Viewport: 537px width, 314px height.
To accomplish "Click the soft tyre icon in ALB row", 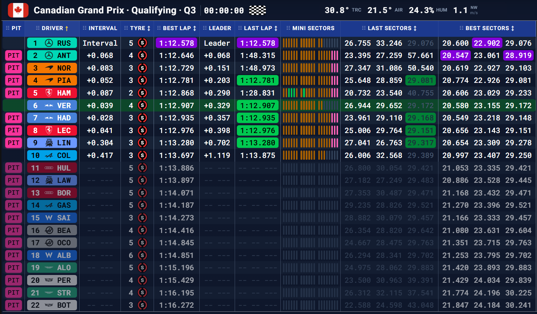I will pyautogui.click(x=142, y=255).
